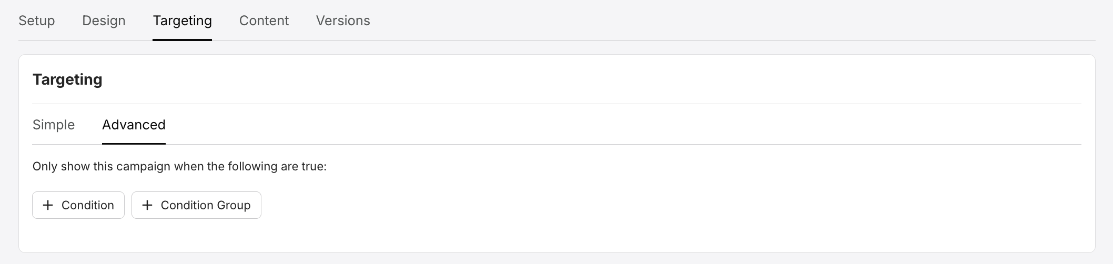Add a new Condition
Viewport: 1113px width, 264px height.
[78, 205]
